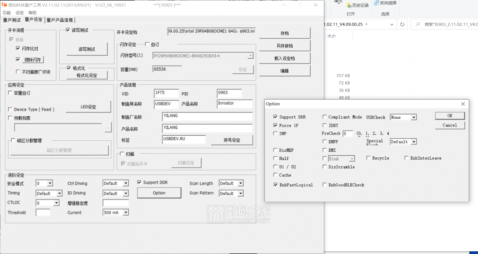Enable Device Type ( Fixed ) checkbox
Viewport: 478px width, 254px height.
(x=11, y=109)
